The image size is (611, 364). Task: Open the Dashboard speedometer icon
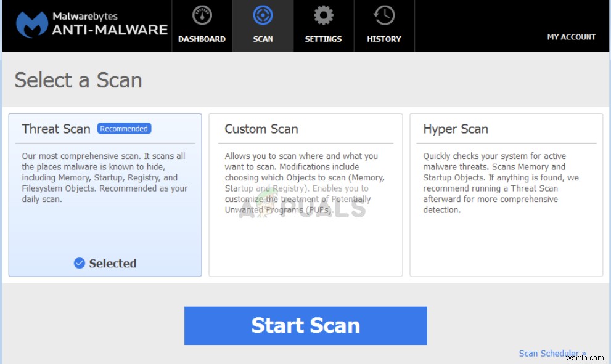(202, 15)
